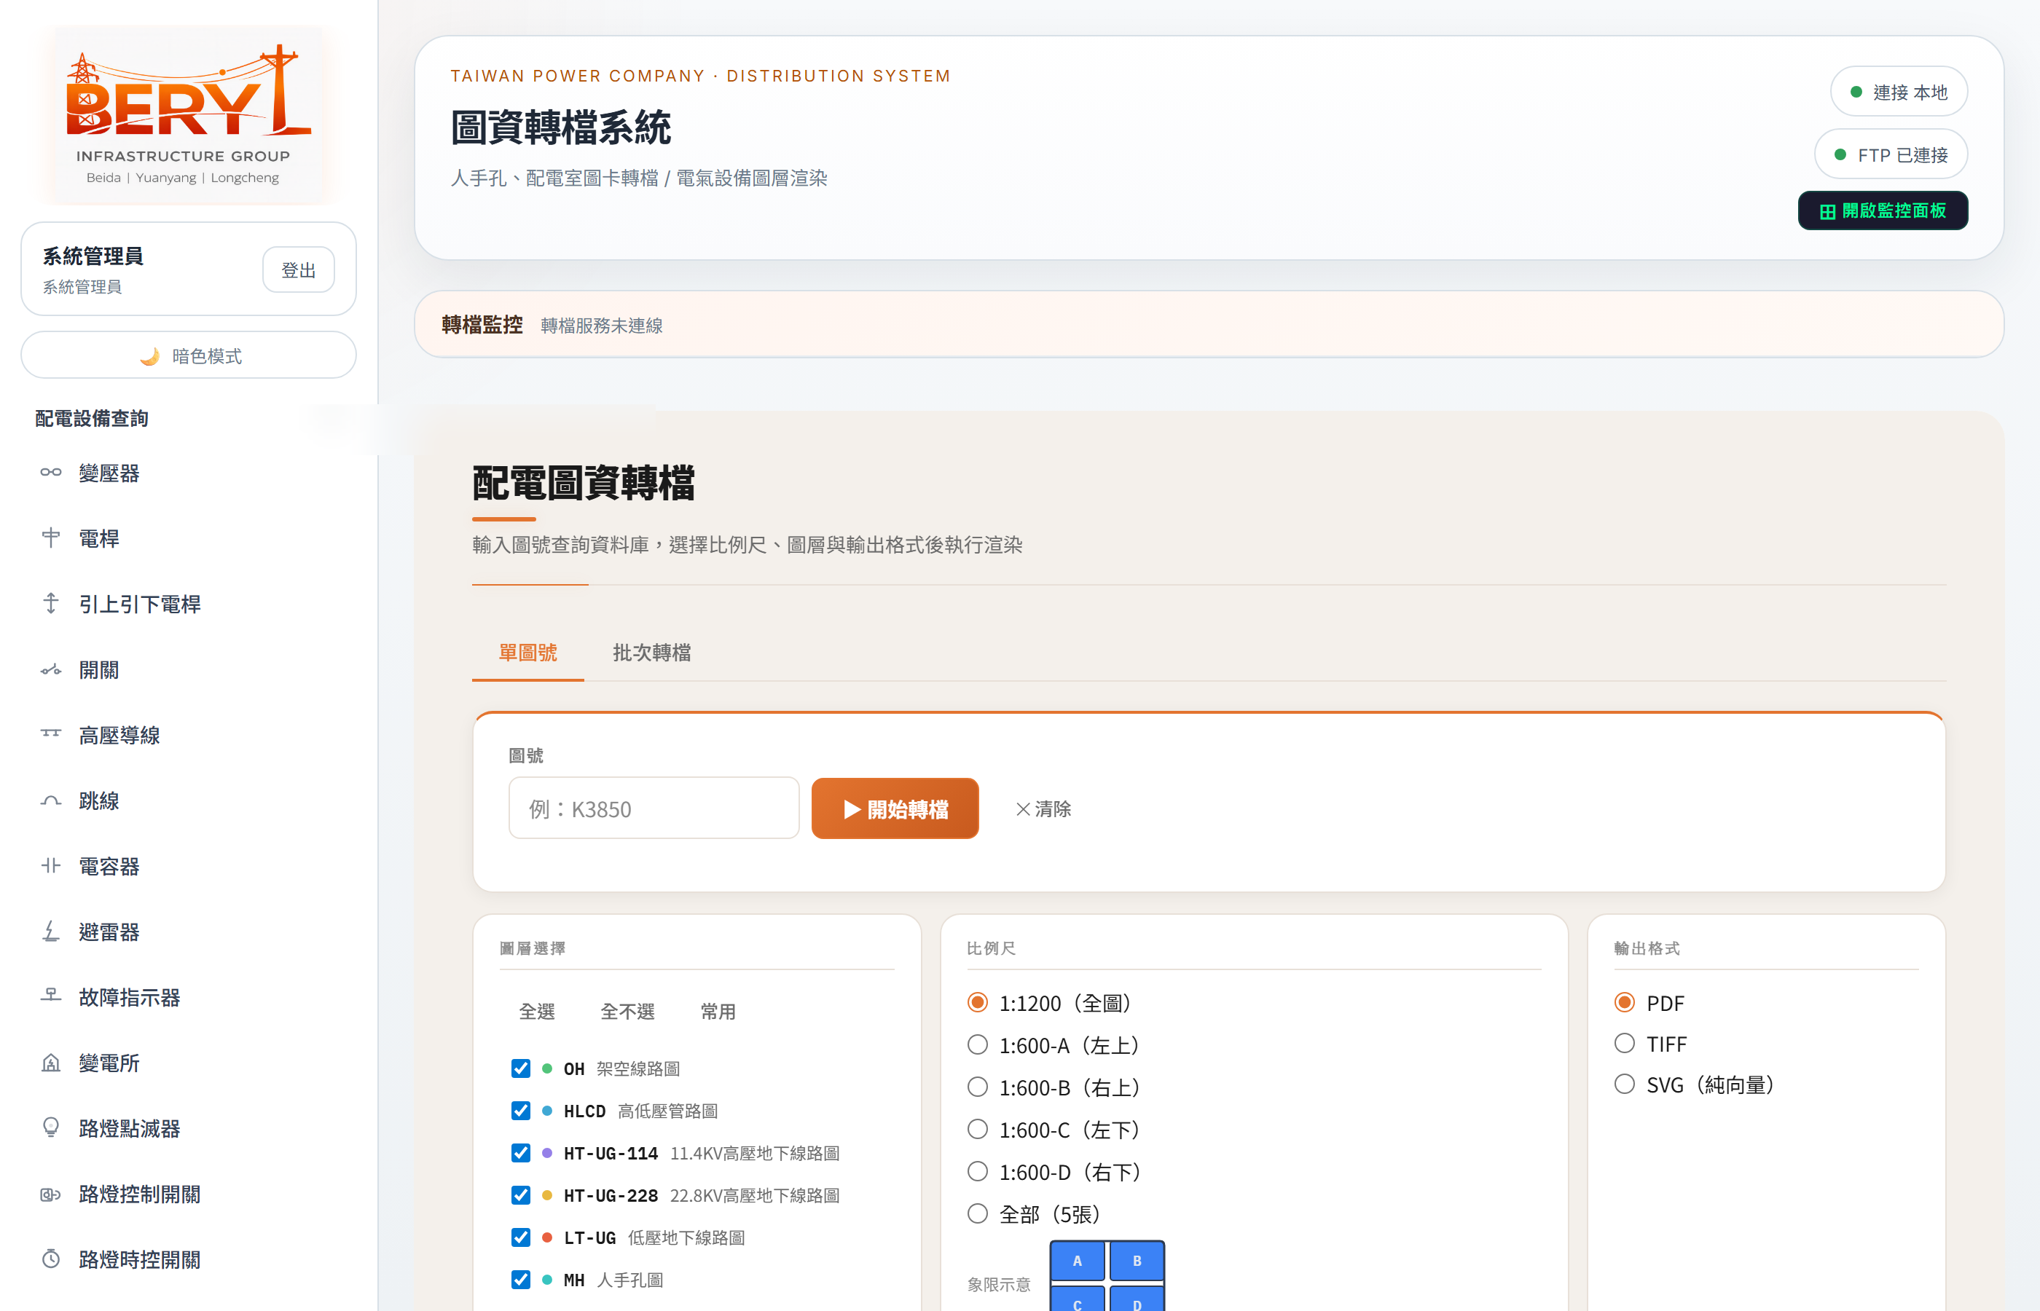Click the lightning arrester (避雷器) icon
The height and width of the screenshot is (1311, 2040).
pyautogui.click(x=51, y=932)
